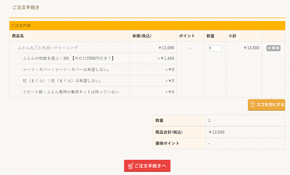
Task: Click the シーツ・カバーは希望しない option row
Action: coord(72,69)
